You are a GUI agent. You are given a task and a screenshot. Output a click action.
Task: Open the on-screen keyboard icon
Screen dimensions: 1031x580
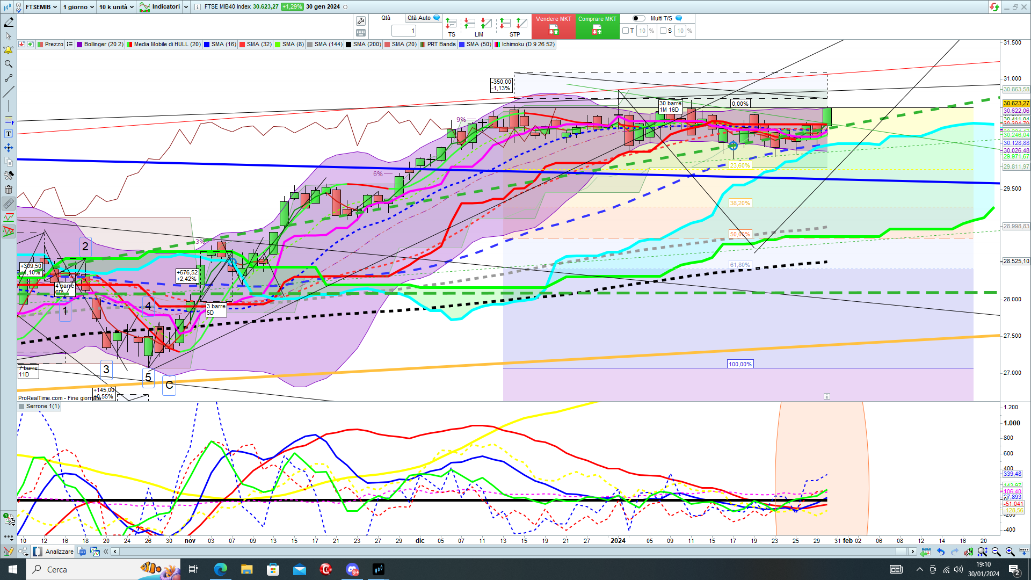[x=361, y=33]
